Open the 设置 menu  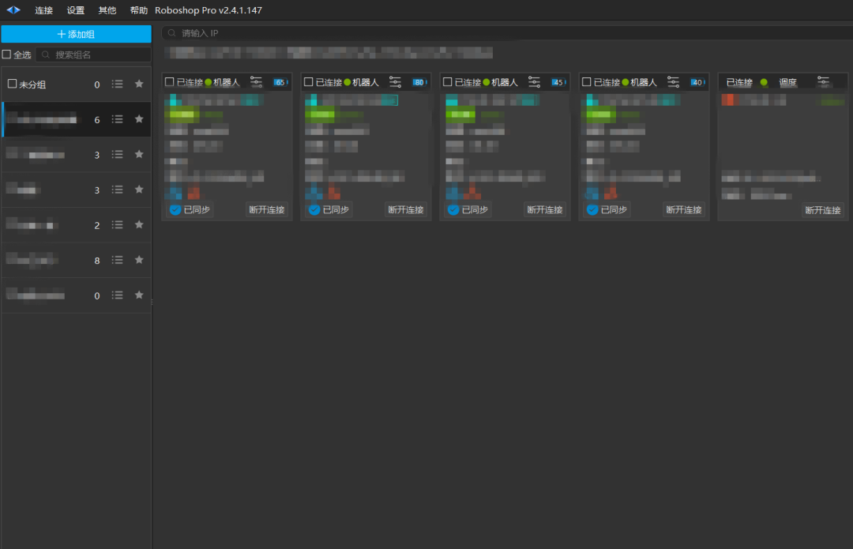tap(75, 10)
